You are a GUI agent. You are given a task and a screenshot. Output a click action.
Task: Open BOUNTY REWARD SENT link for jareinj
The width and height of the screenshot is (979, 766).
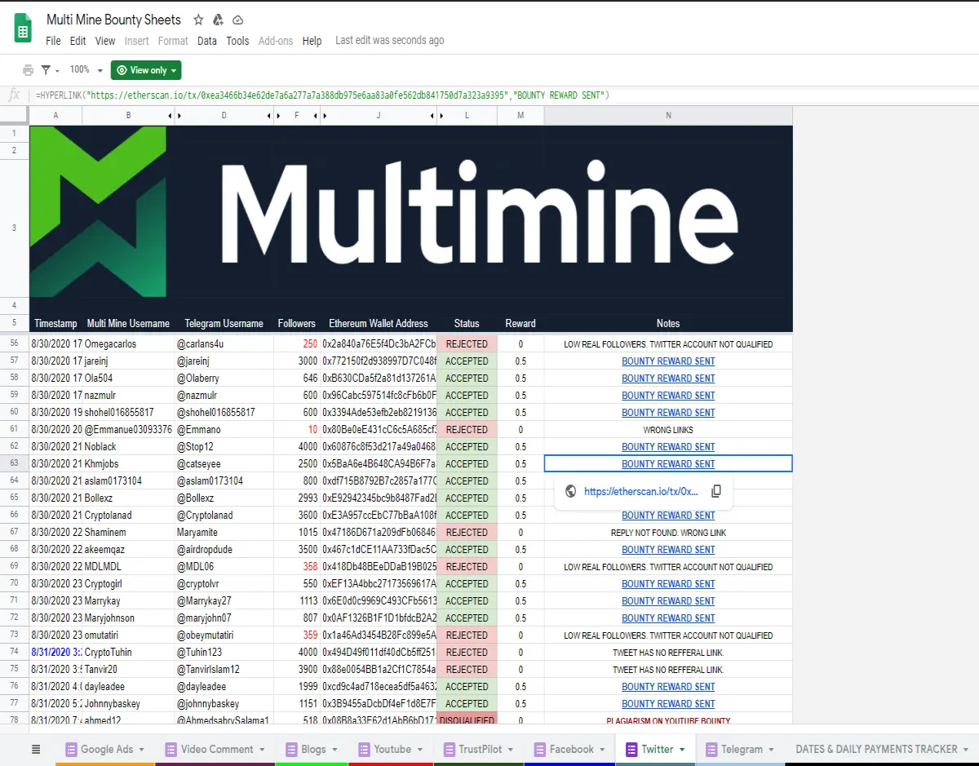(x=668, y=361)
